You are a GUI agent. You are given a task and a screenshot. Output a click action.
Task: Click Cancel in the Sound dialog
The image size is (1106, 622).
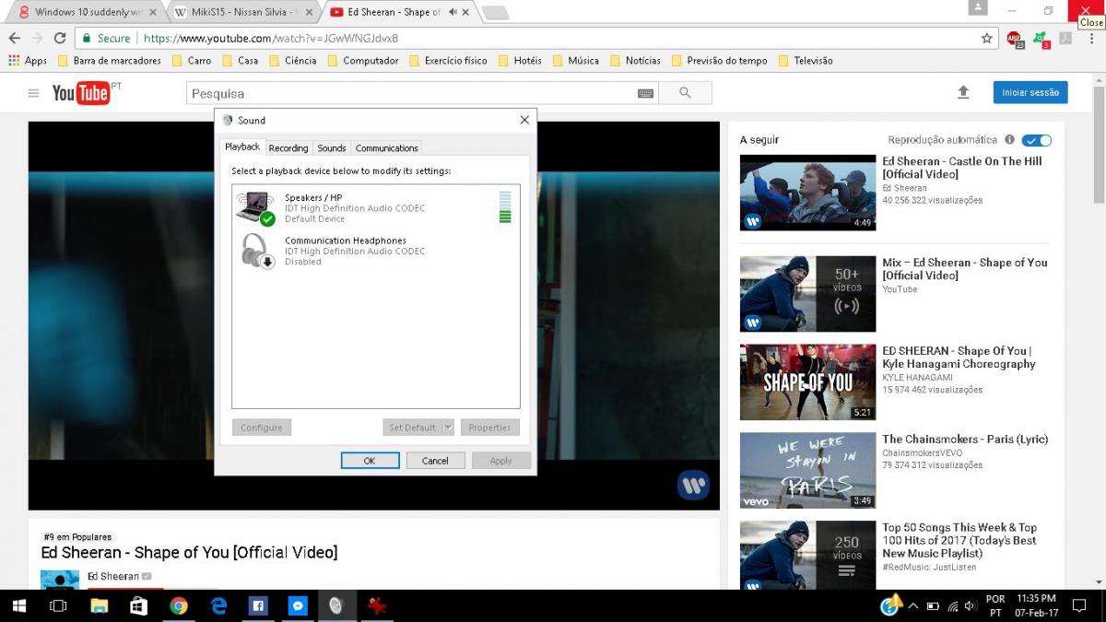[x=435, y=461]
